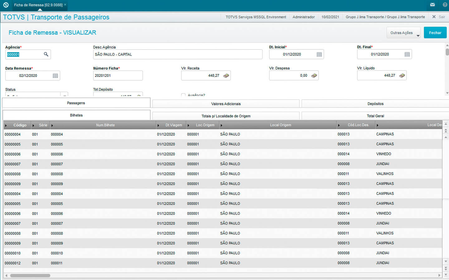Click the Vlr. Despesa money icon
The width and height of the screenshot is (449, 280).
click(314, 76)
